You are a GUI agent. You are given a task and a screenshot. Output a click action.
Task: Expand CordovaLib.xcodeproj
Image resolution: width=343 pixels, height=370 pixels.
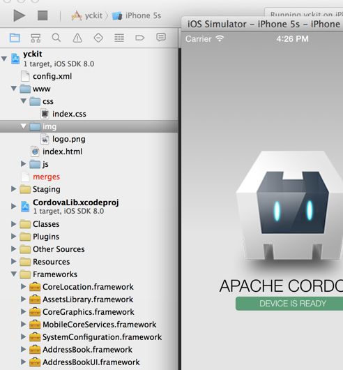pos(14,206)
